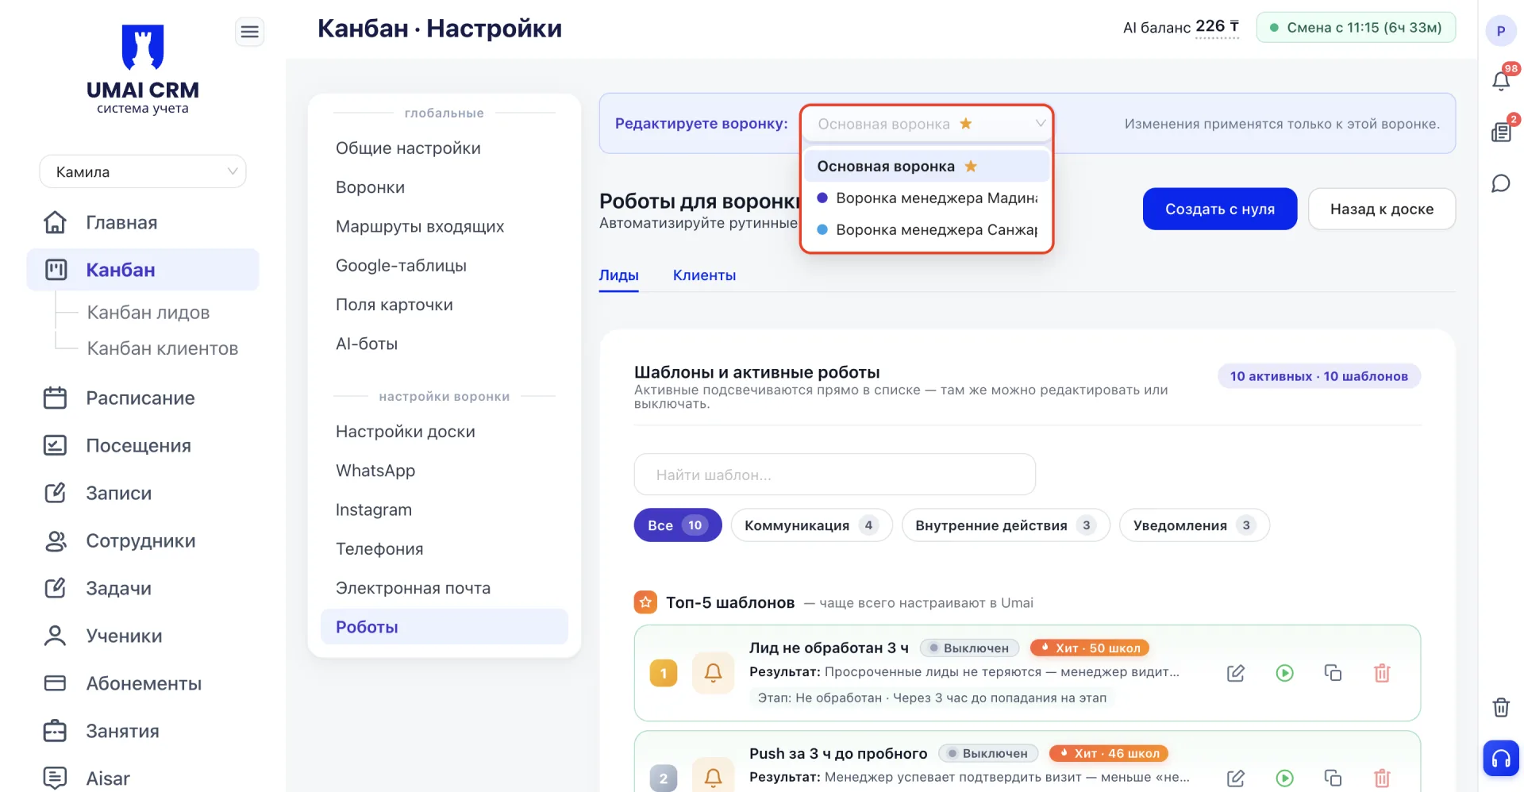Open the trash bin in right rail
This screenshot has height=792, width=1524.
coord(1501,707)
